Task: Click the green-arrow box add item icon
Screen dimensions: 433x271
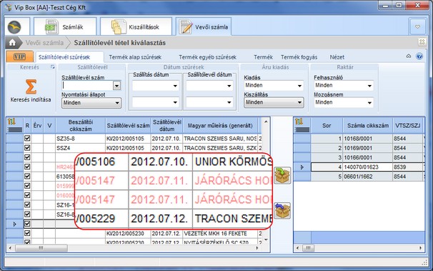Action: [x=282, y=175]
